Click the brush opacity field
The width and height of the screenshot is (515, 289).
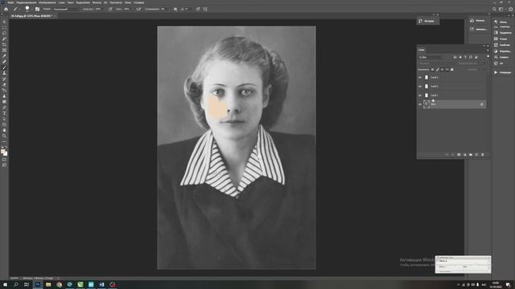point(98,9)
